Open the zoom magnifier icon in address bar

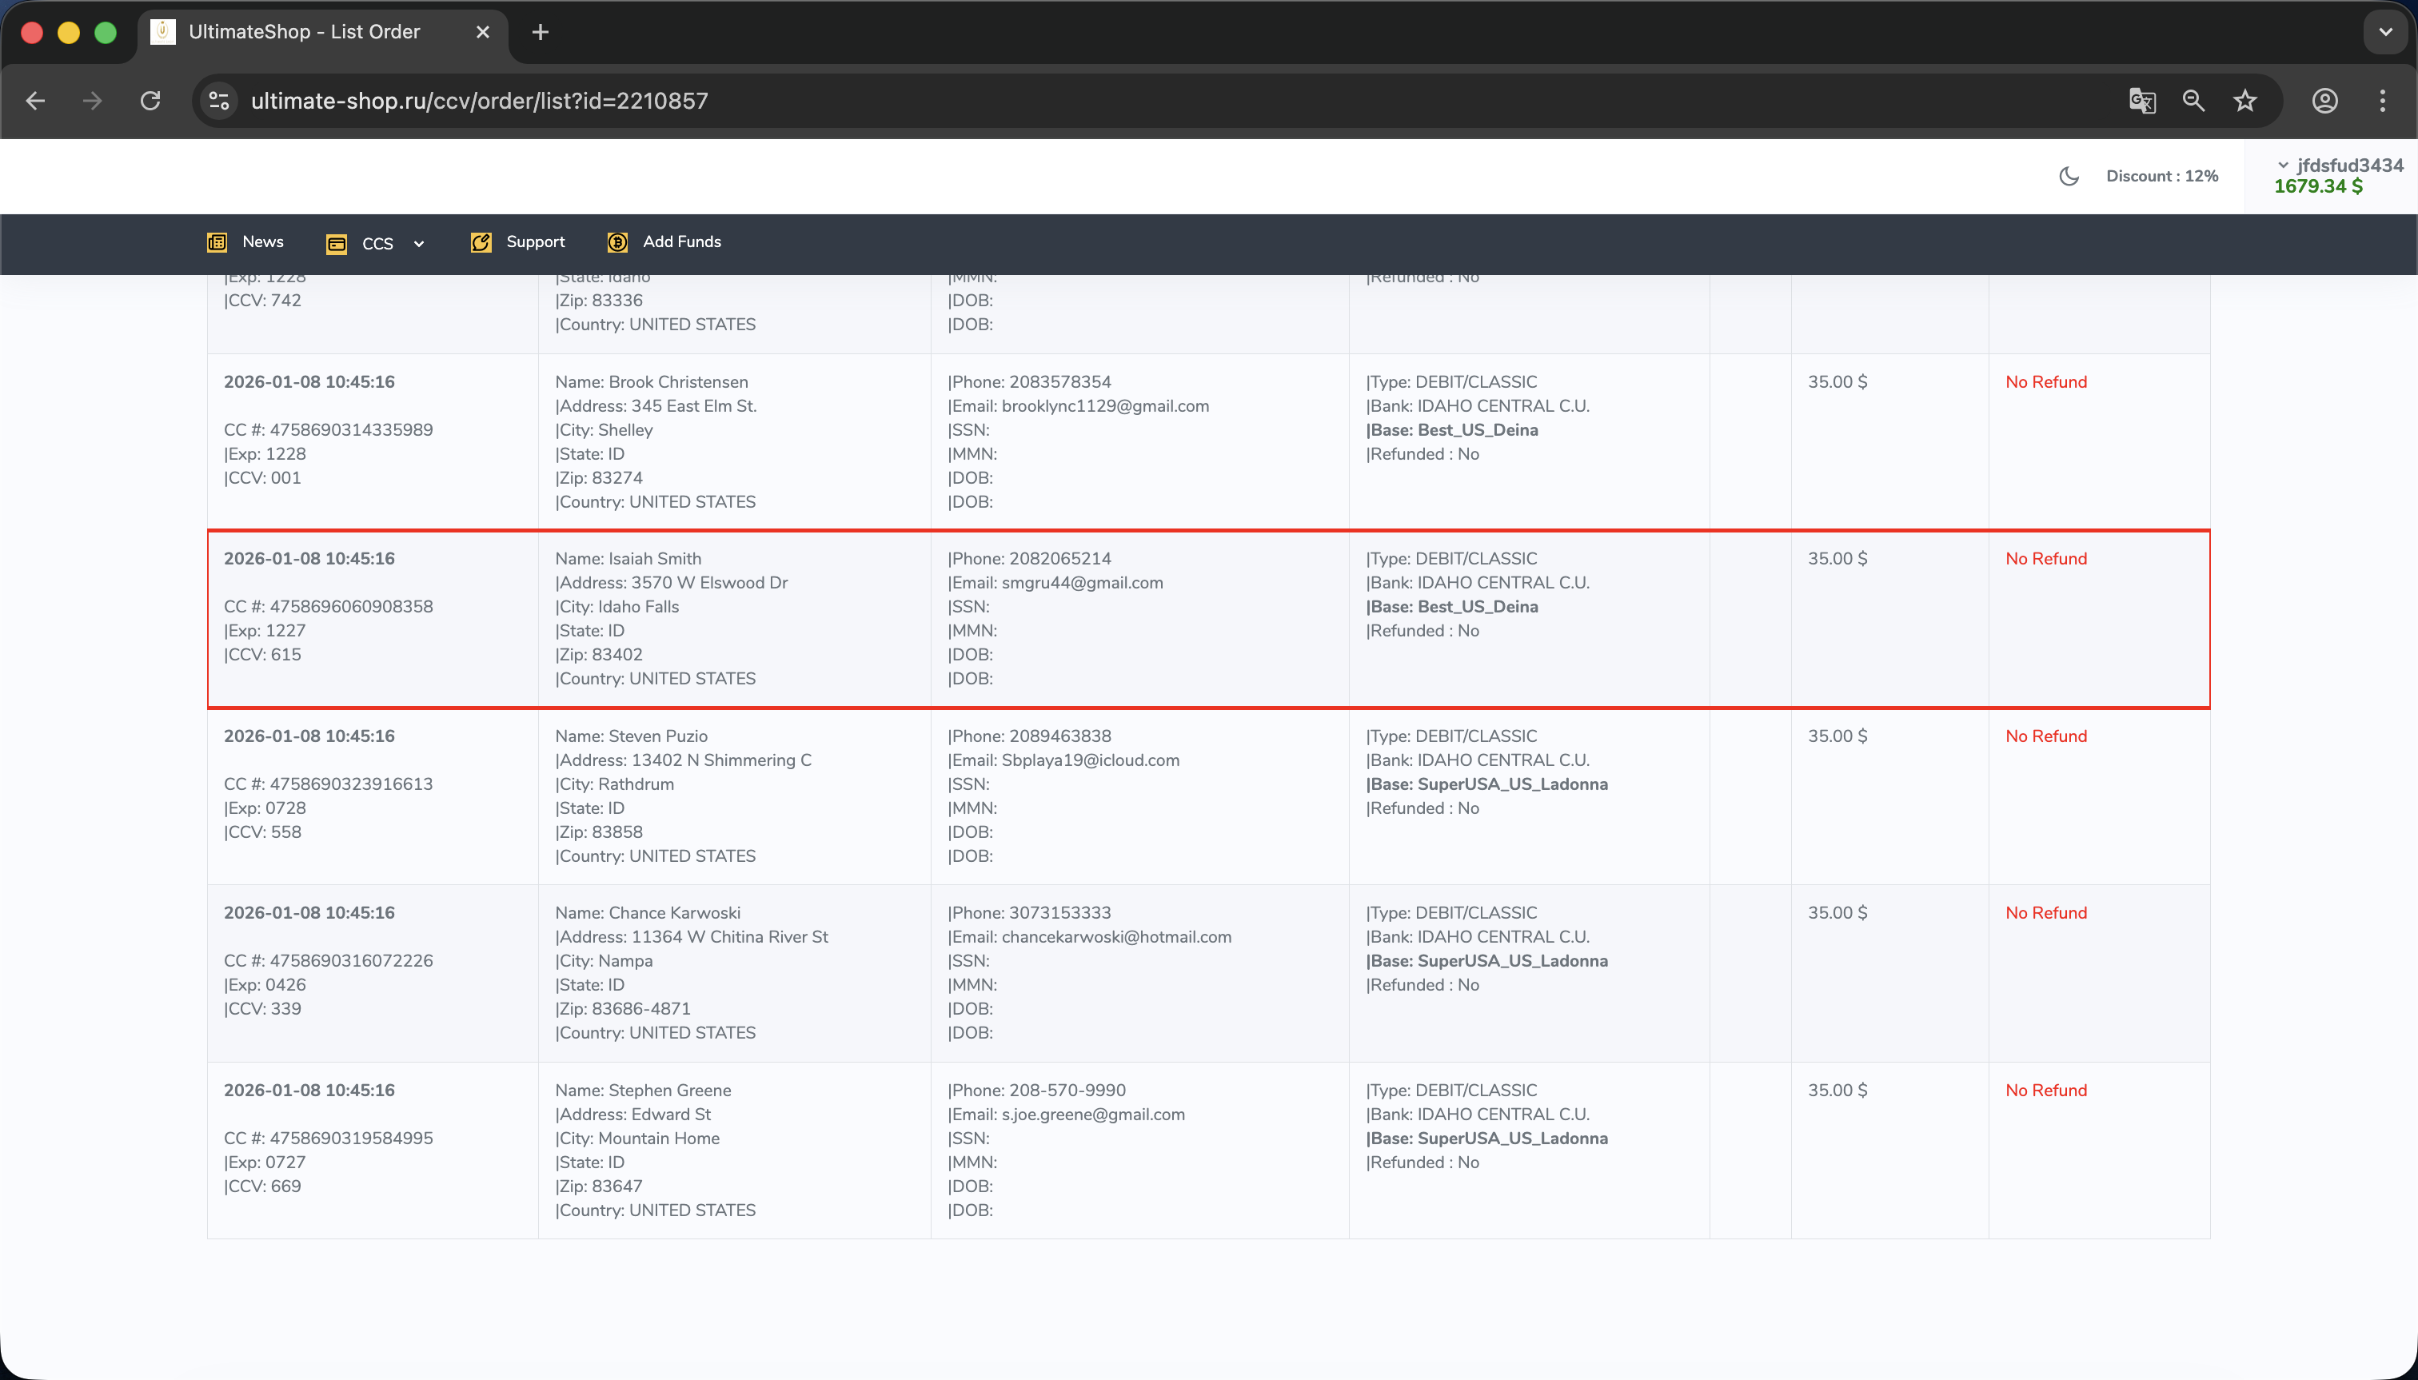(2193, 101)
